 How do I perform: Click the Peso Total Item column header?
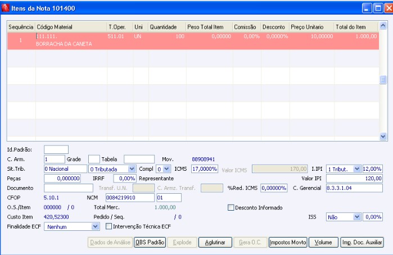click(209, 27)
